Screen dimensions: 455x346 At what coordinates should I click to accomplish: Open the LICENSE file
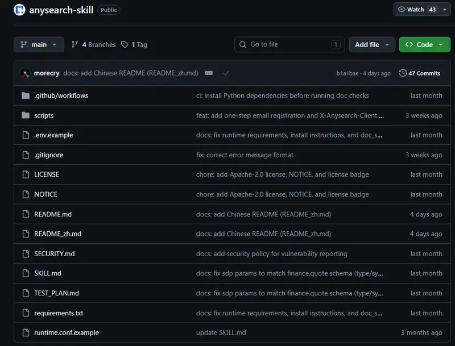click(47, 174)
